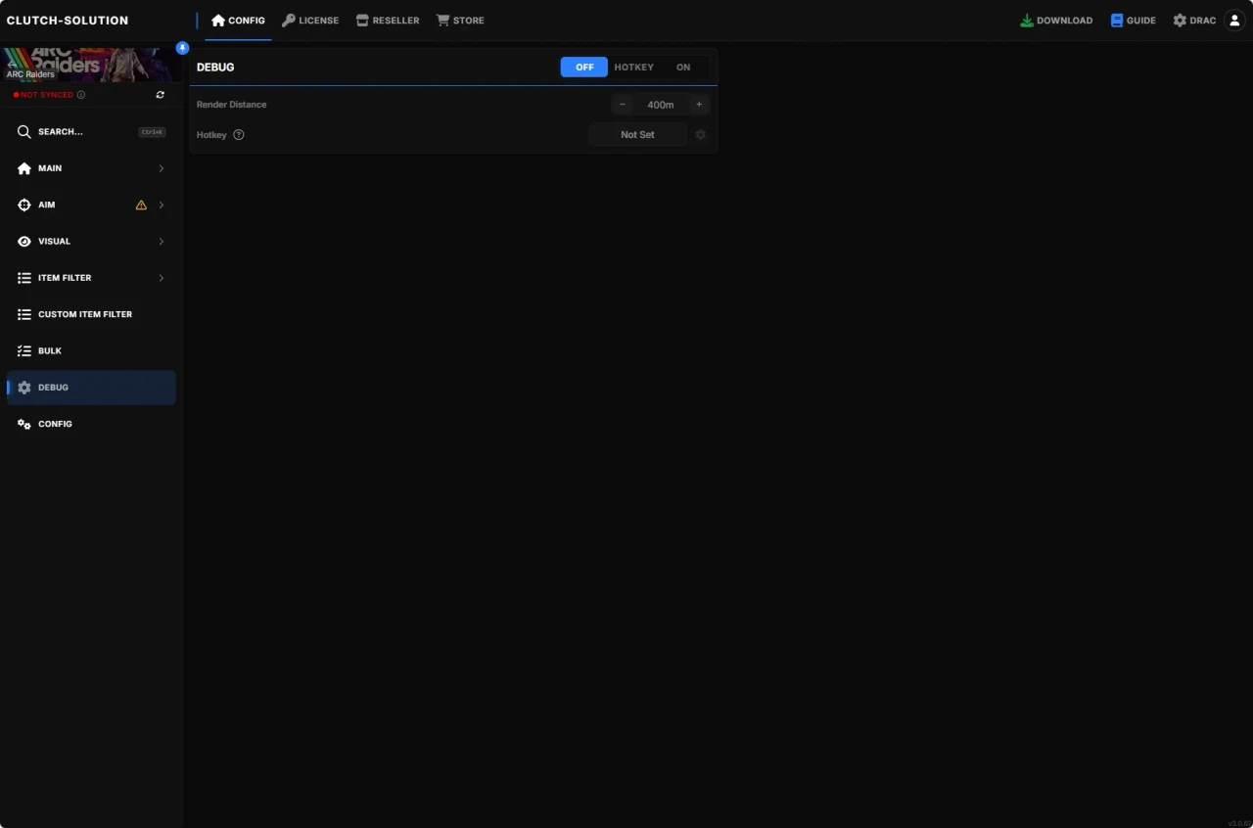Increase Render Distance with plus button
The width and height of the screenshot is (1253, 828).
coord(699,105)
